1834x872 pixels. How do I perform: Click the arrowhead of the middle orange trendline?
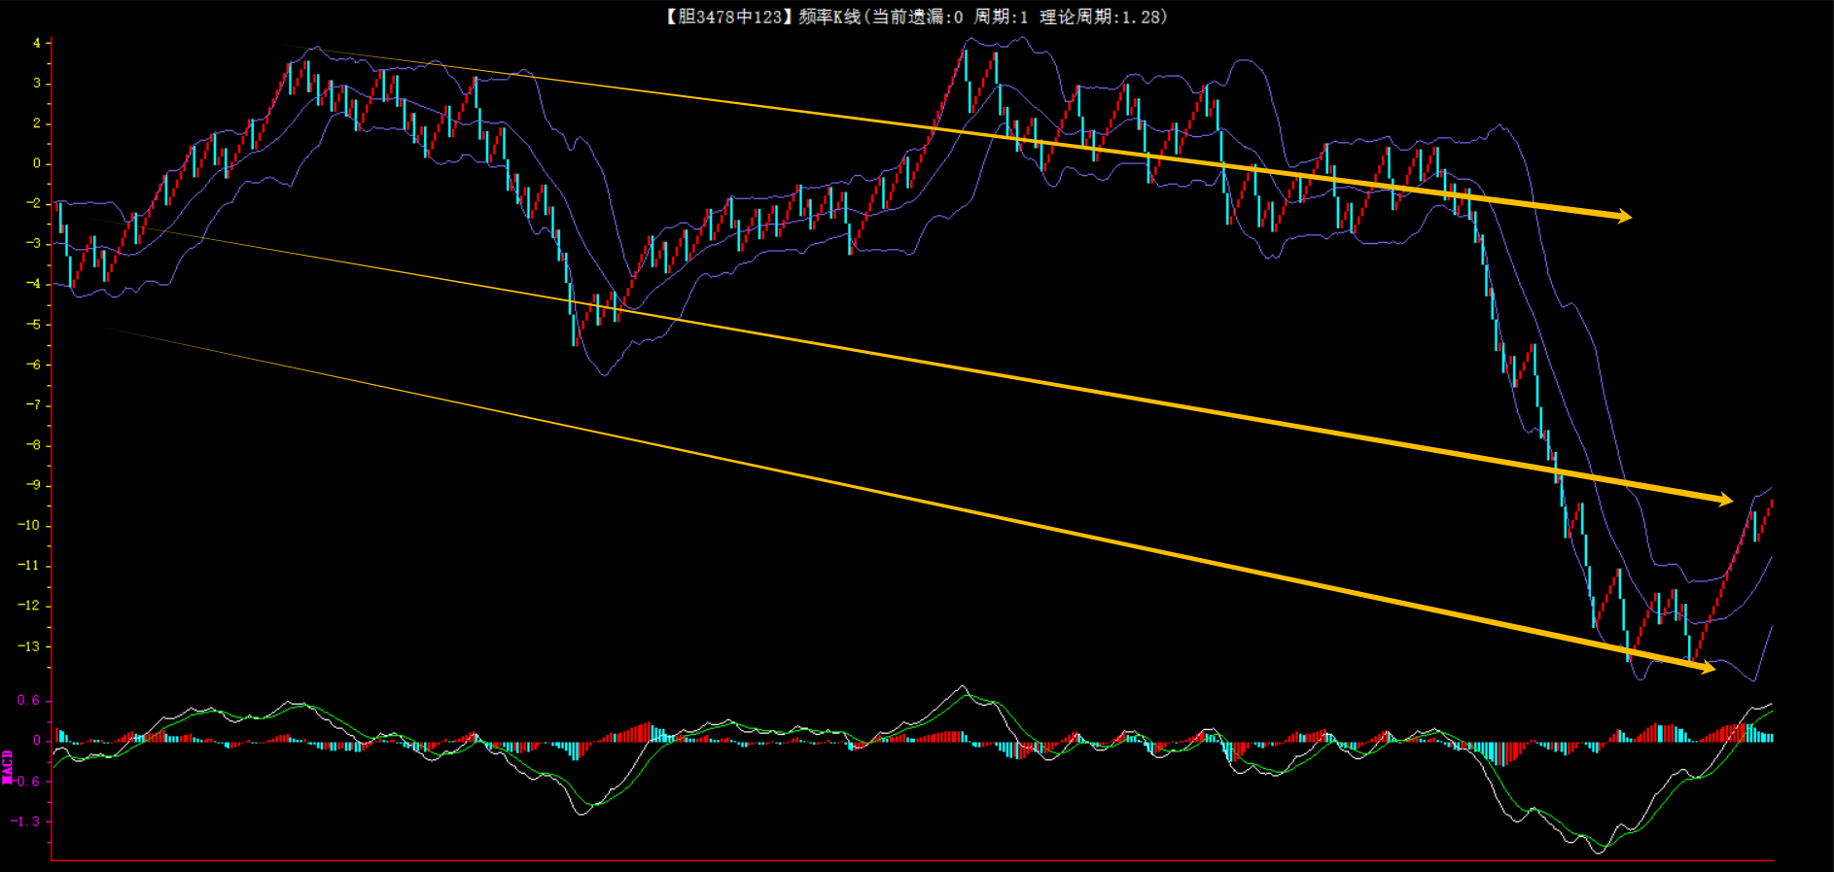tap(1724, 500)
